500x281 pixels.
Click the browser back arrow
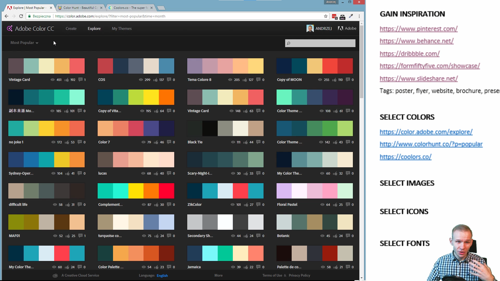coord(7,16)
